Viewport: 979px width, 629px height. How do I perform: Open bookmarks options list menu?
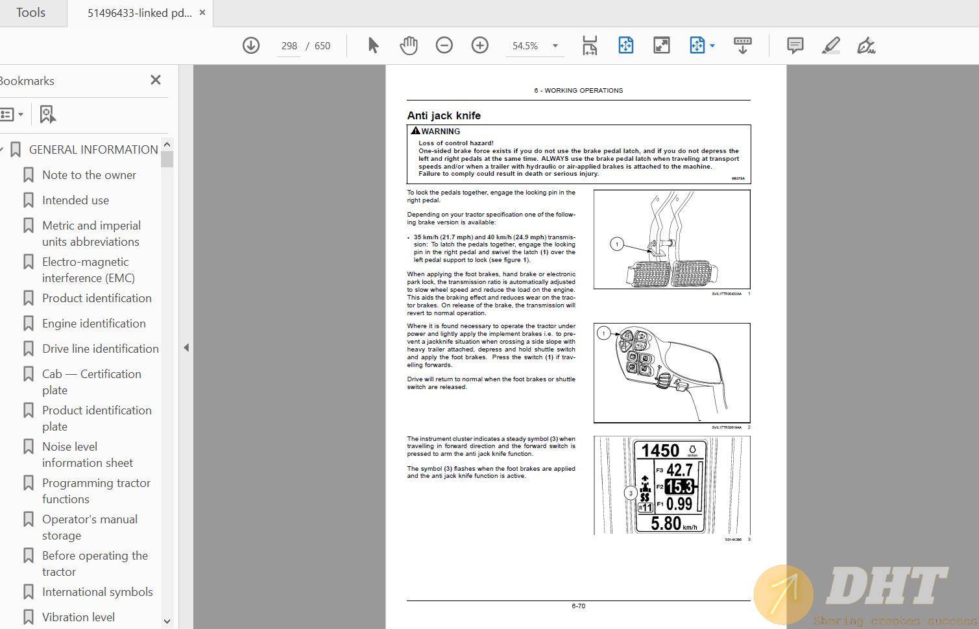pos(12,115)
